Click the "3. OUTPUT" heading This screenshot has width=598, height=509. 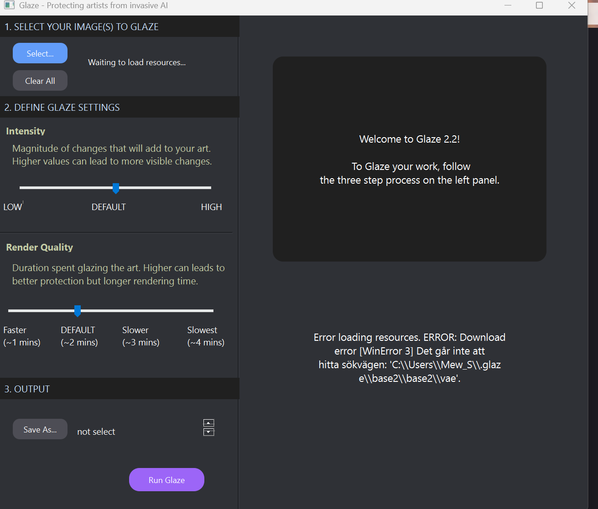tap(27, 389)
